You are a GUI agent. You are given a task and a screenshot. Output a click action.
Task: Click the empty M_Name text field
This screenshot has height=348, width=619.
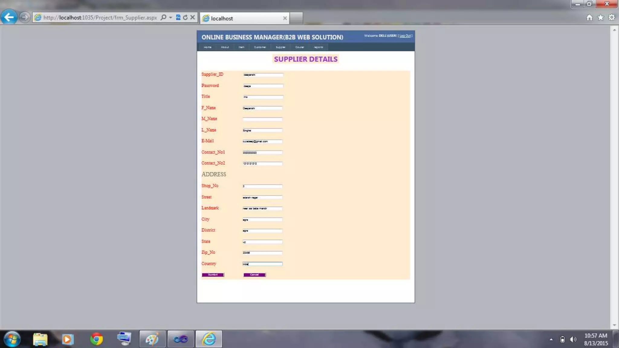262,119
